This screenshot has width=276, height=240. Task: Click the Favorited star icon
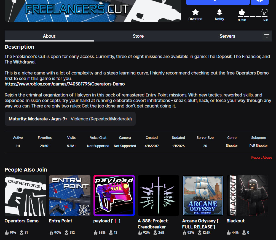[x=195, y=12]
